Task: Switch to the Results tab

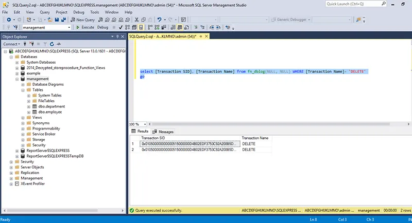Action: point(140,132)
